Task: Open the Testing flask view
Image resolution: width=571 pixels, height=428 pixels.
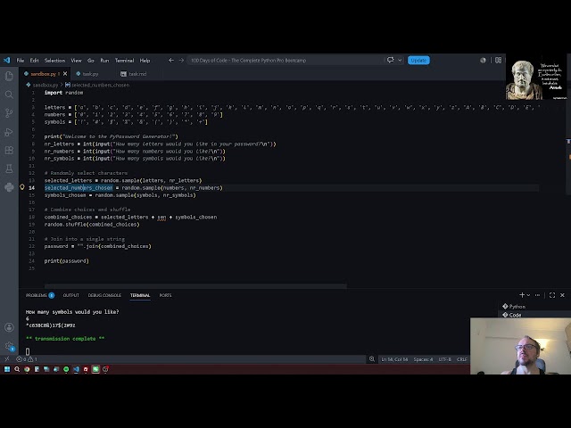Action: click(9, 169)
